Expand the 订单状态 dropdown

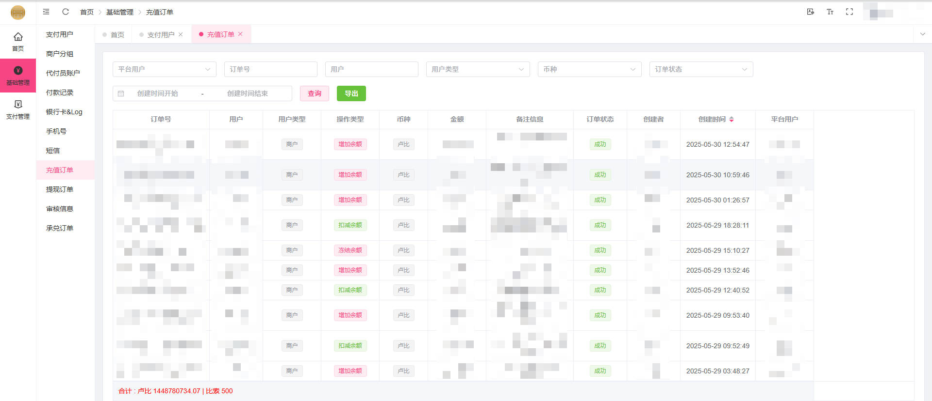(701, 69)
